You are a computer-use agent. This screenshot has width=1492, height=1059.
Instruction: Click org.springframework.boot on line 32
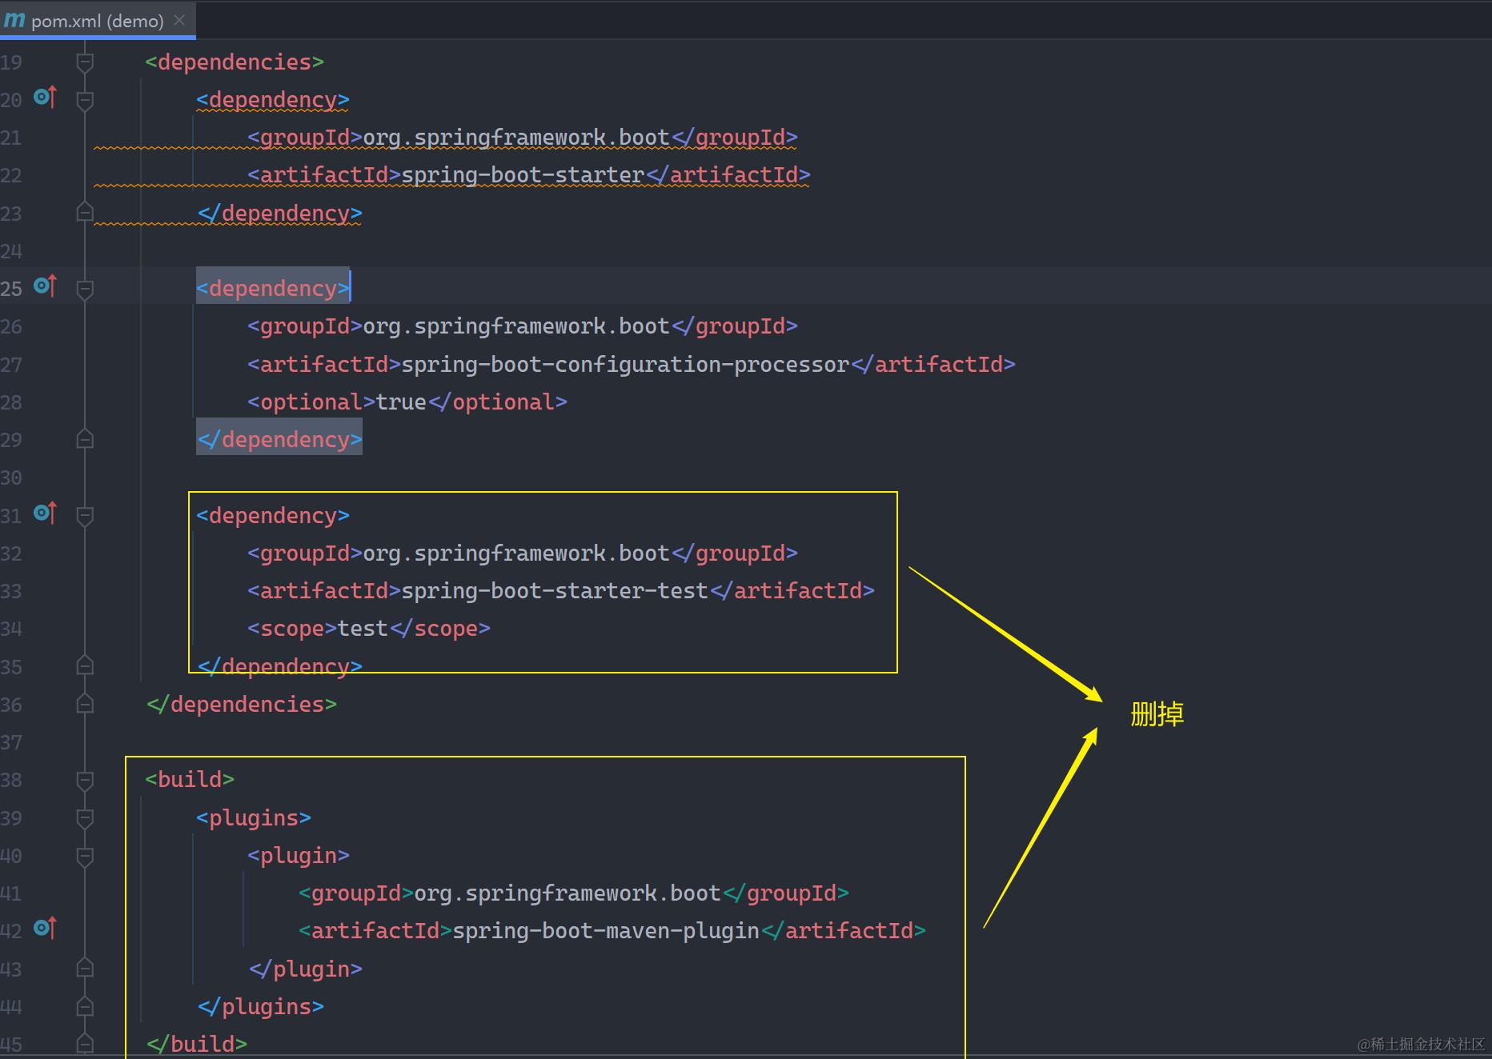coord(516,553)
